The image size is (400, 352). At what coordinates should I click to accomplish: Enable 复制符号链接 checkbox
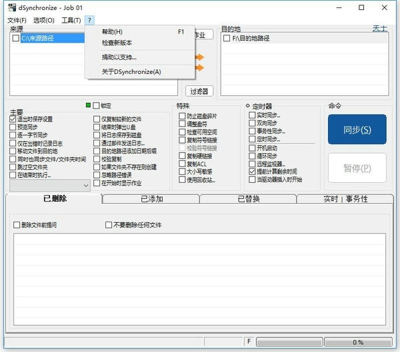coord(182,140)
